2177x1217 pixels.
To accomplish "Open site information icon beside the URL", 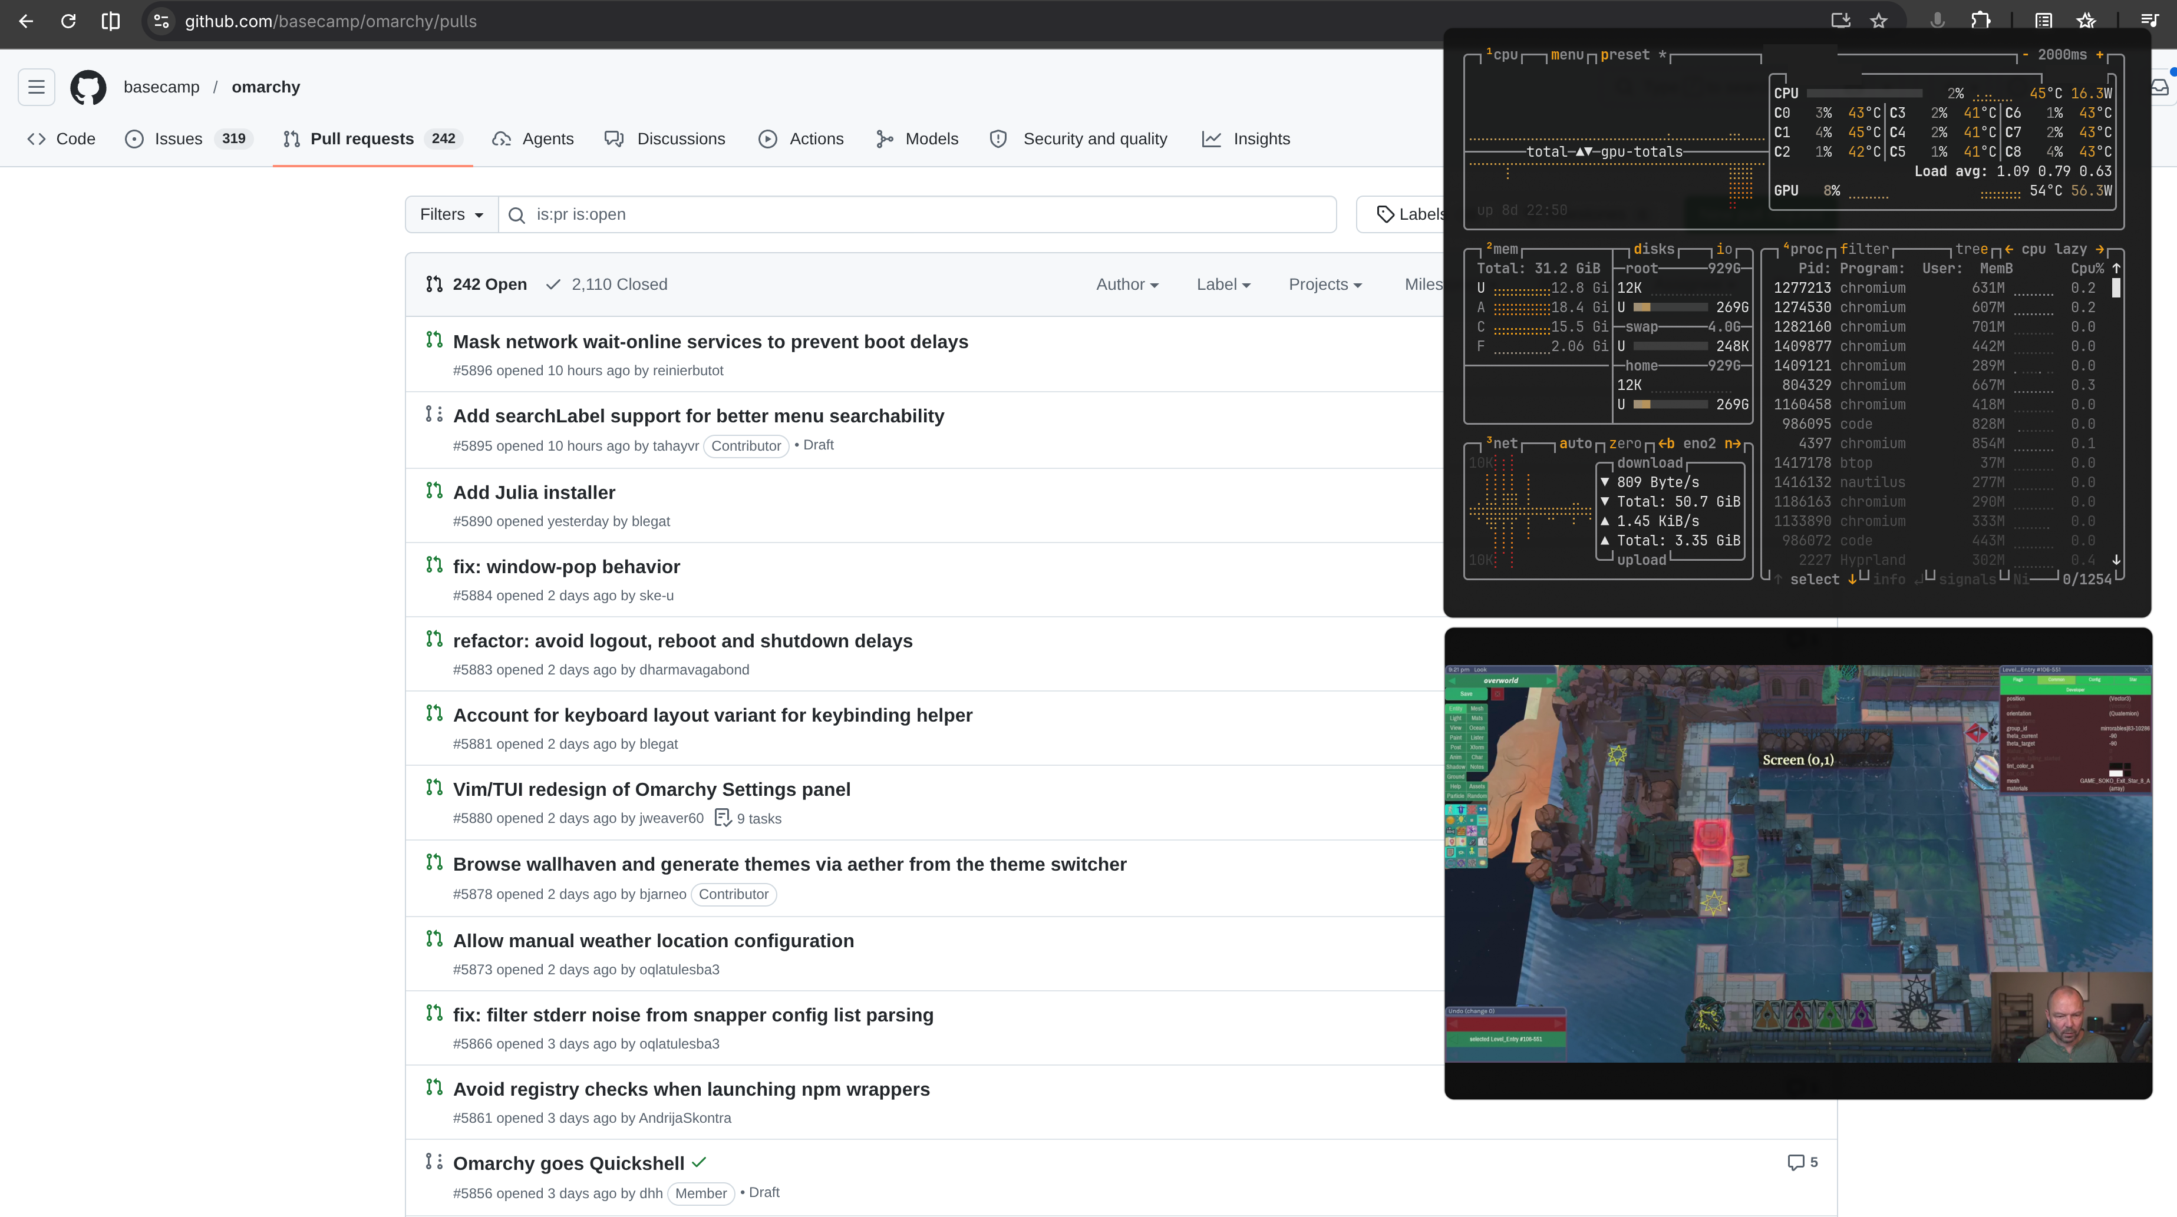I will (x=161, y=21).
